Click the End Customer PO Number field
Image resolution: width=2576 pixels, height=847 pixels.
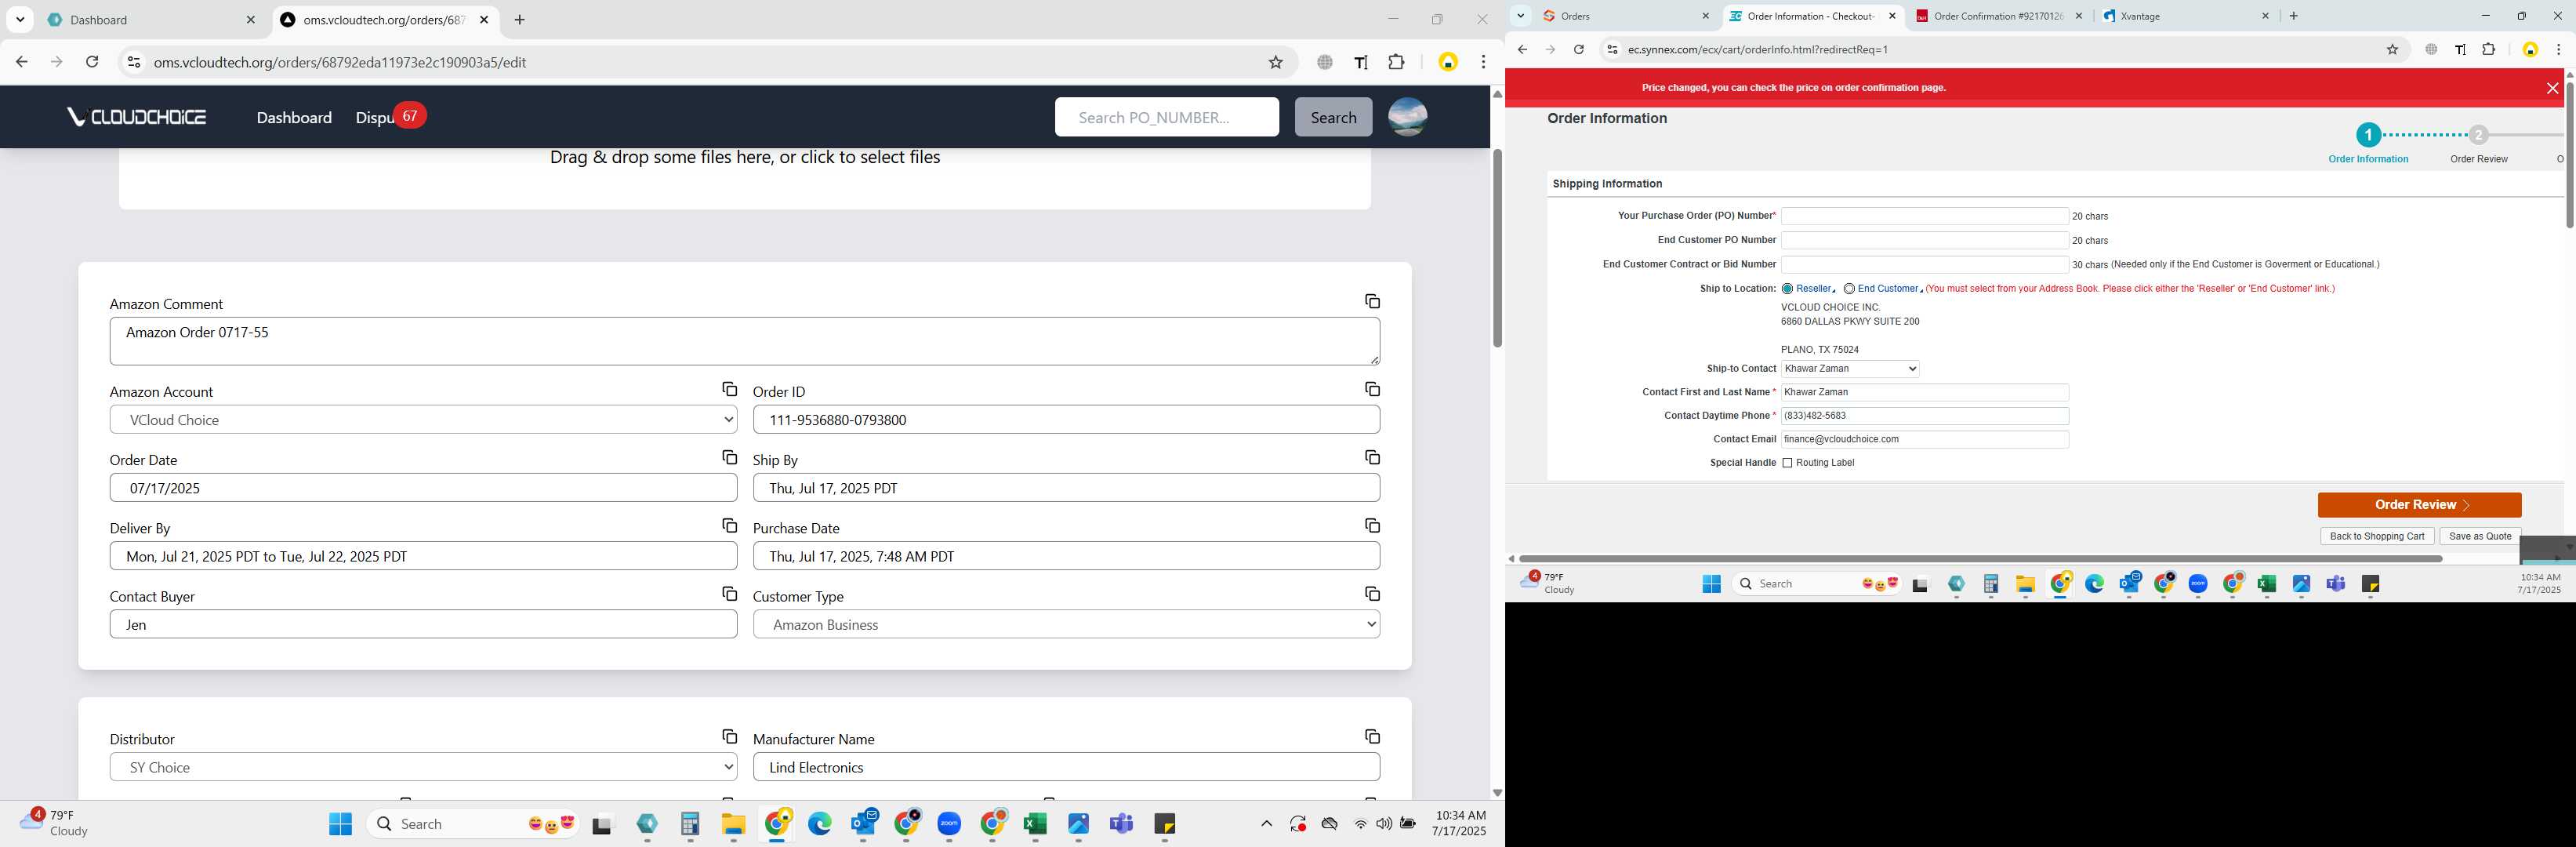1924,240
